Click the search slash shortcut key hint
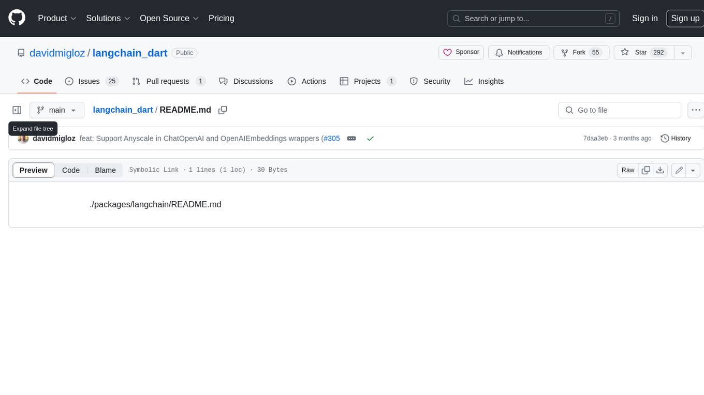 point(610,19)
